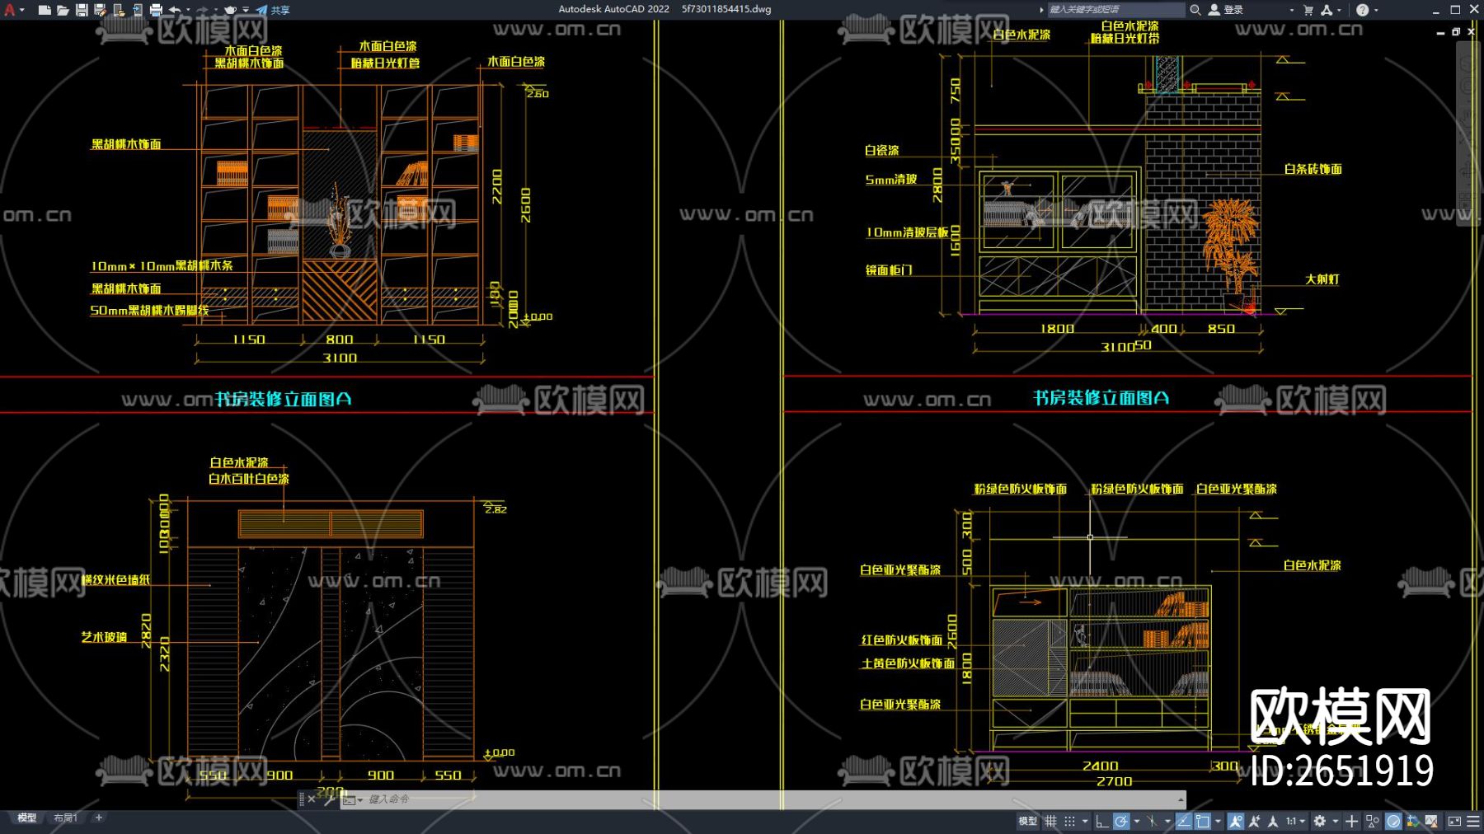The width and height of the screenshot is (1484, 834).
Task: Open a file with the Open folder icon
Action: click(63, 10)
